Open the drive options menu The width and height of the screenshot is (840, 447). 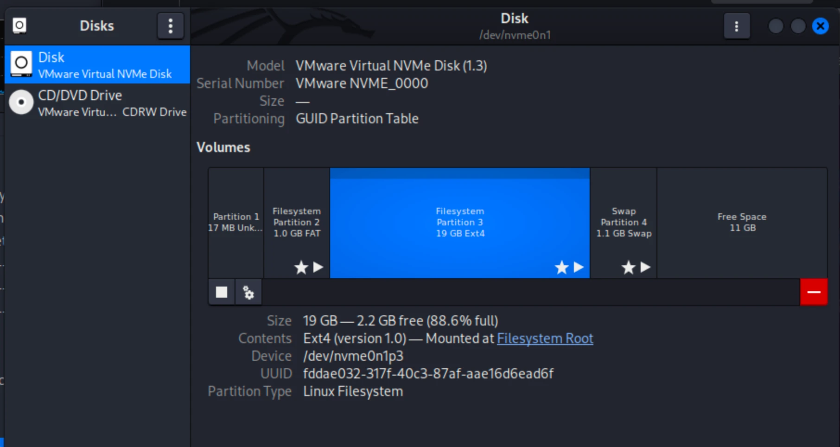736,26
